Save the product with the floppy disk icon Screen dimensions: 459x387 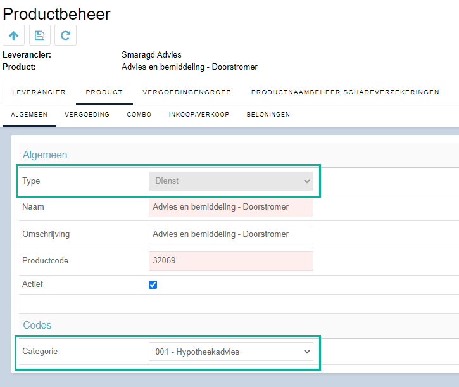[40, 35]
